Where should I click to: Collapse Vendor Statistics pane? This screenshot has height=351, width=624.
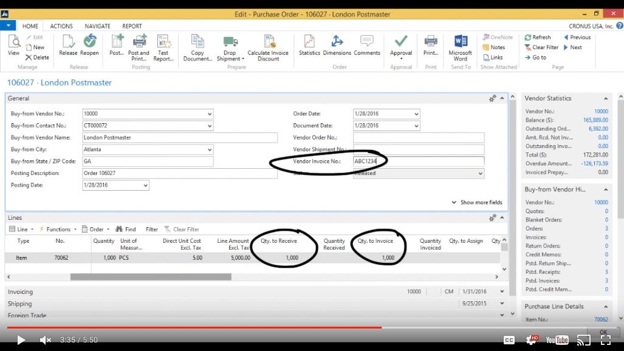[x=606, y=98]
